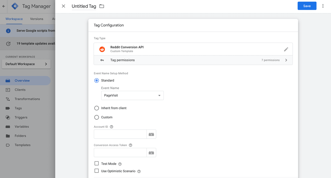This screenshot has height=178, width=331.
Task: Edit the Reddit Conversion API tag type
Action: tap(286, 49)
